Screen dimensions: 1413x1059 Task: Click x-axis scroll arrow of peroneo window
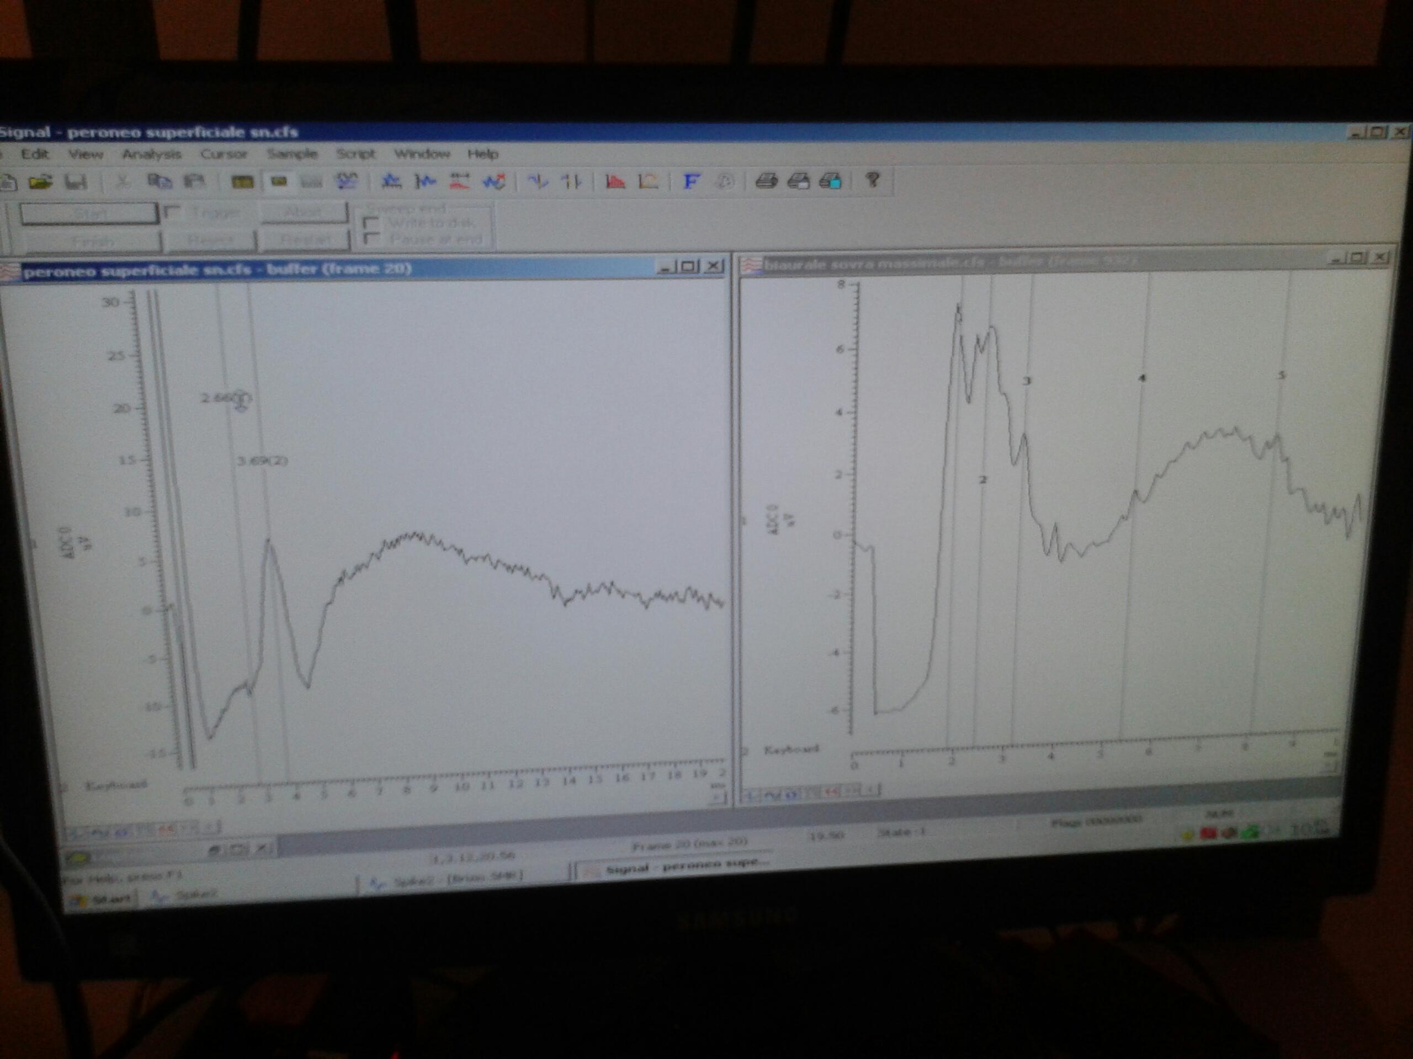[x=719, y=797]
